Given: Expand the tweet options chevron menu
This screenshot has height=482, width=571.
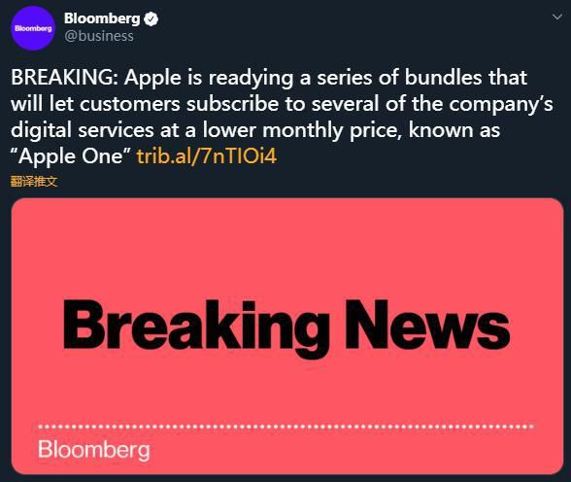Looking at the screenshot, I should point(557,17).
